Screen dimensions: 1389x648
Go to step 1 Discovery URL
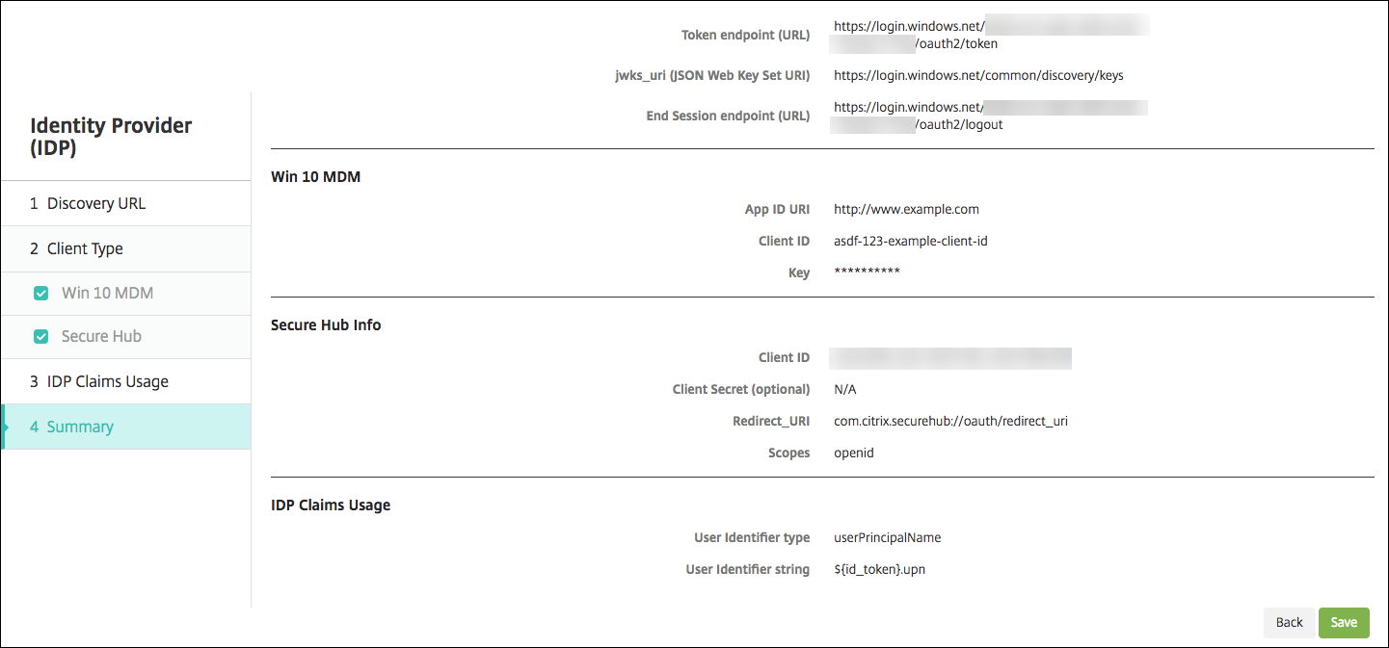coord(96,204)
